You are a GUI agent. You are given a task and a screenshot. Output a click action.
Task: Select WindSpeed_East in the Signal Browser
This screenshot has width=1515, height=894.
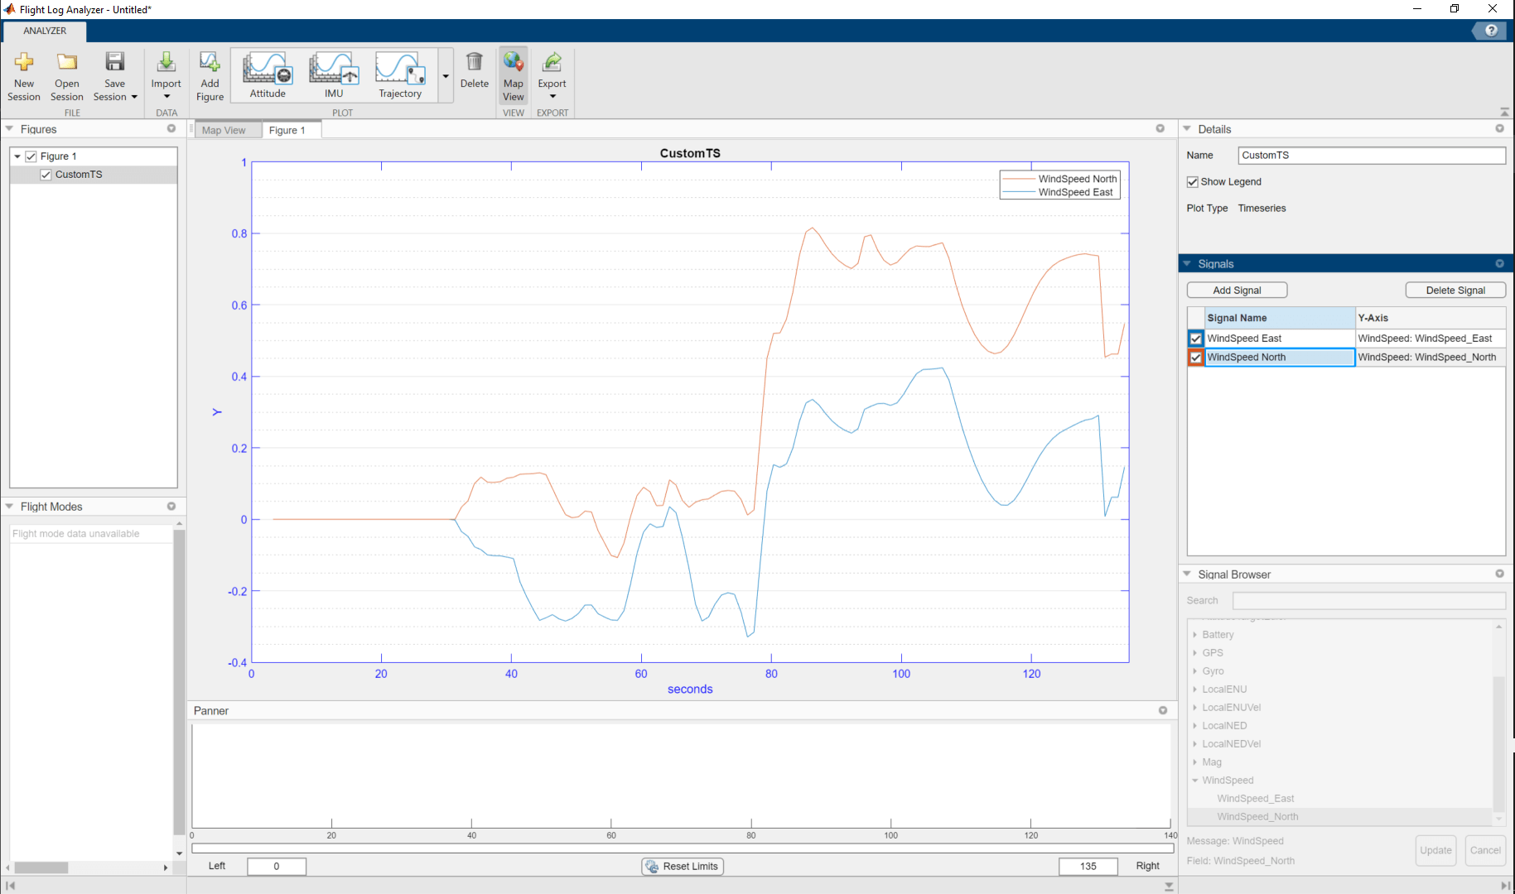pyautogui.click(x=1255, y=799)
